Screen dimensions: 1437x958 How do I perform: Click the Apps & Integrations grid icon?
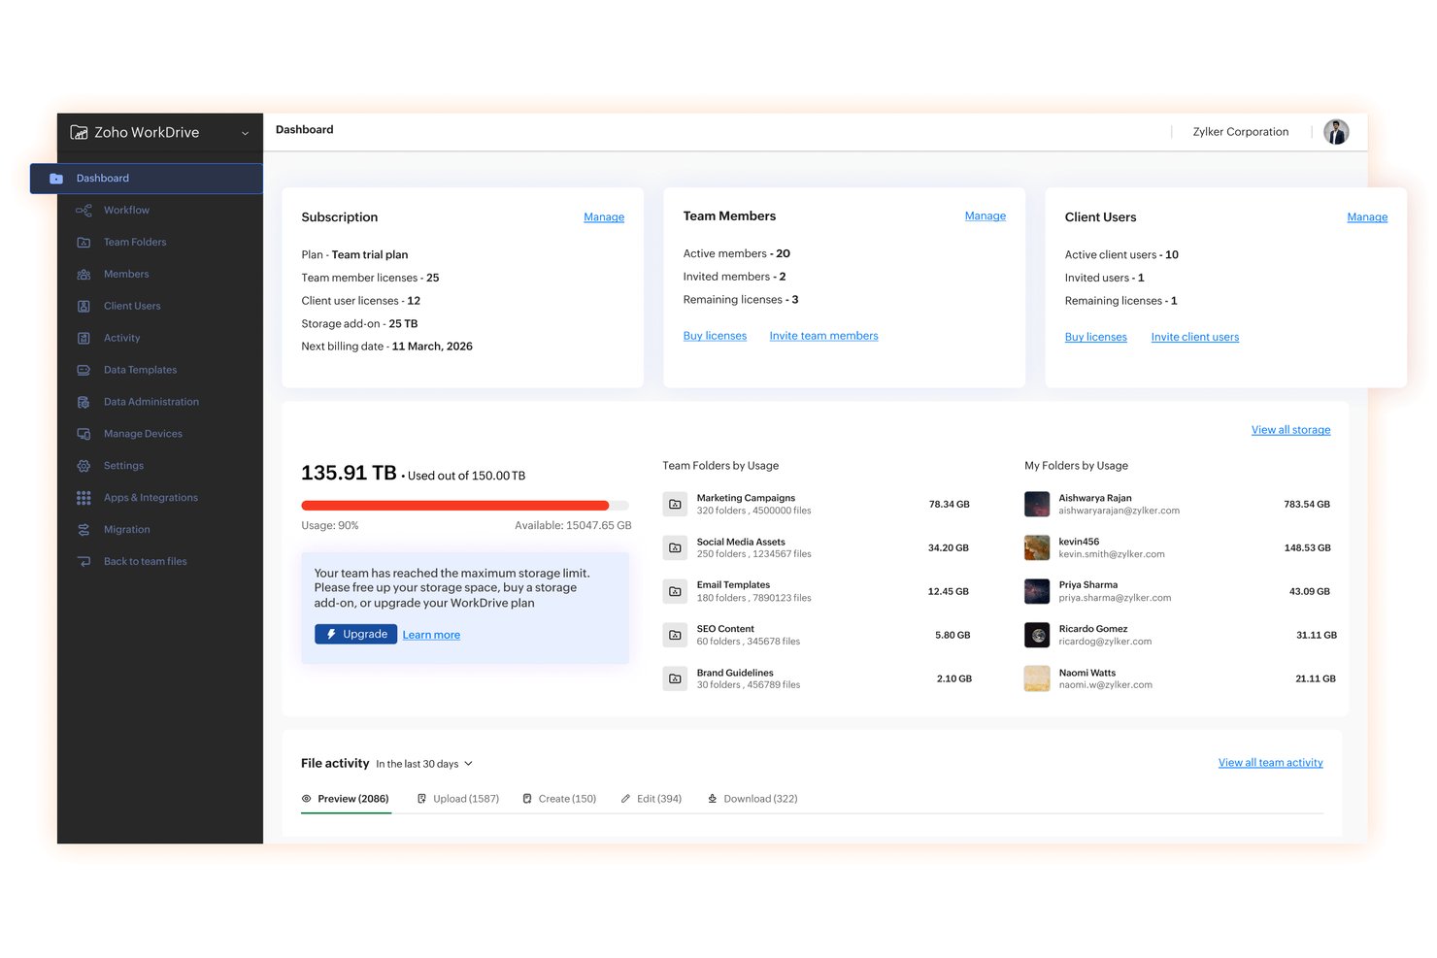coord(84,498)
